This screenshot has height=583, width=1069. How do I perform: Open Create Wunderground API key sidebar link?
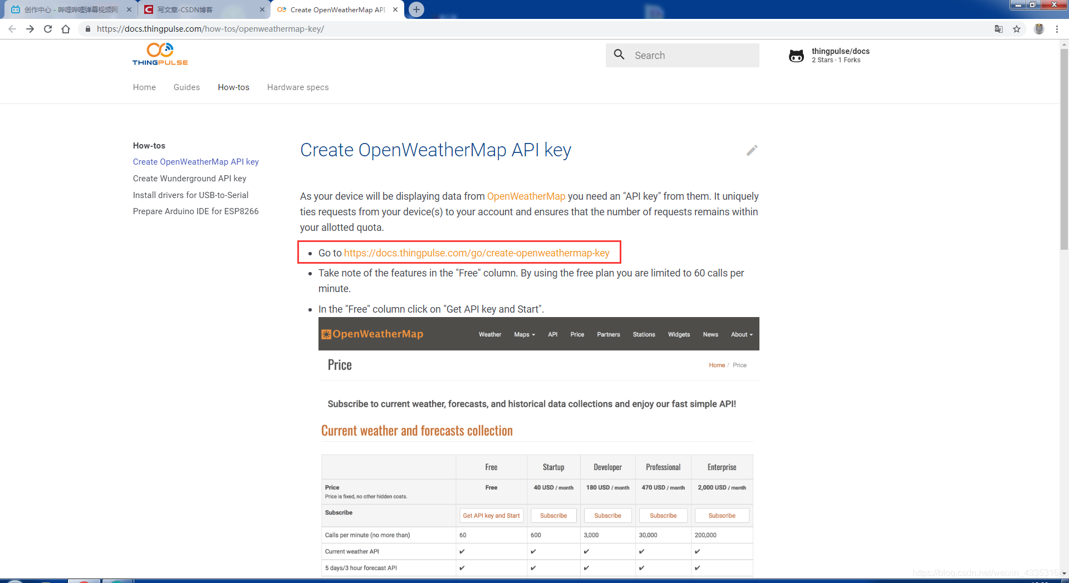coord(189,179)
